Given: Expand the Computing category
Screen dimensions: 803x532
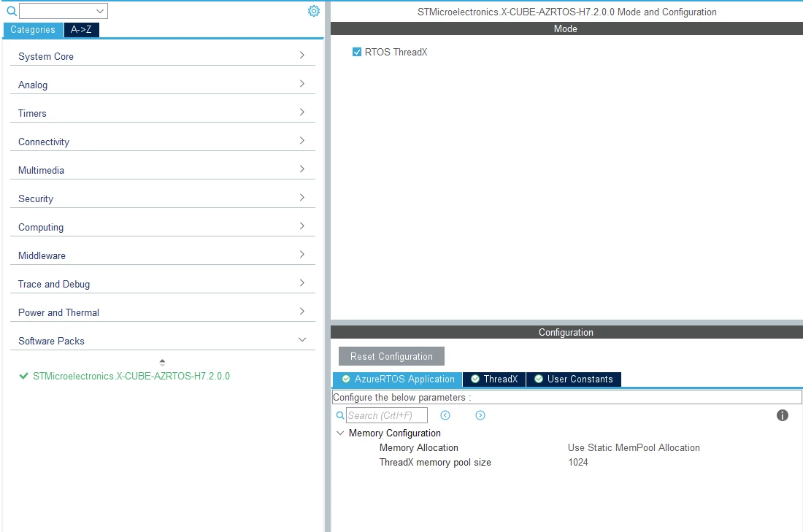Looking at the screenshot, I should click(162, 227).
